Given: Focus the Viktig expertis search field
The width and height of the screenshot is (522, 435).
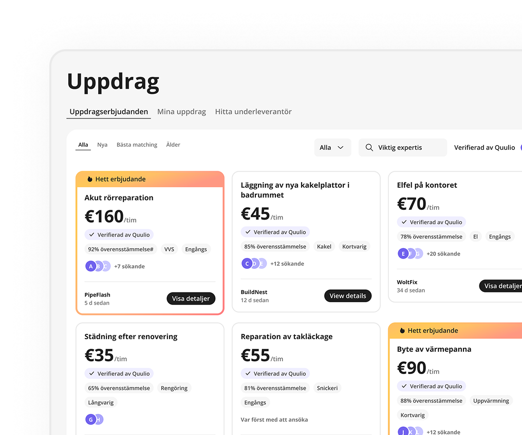Looking at the screenshot, I should 402,148.
